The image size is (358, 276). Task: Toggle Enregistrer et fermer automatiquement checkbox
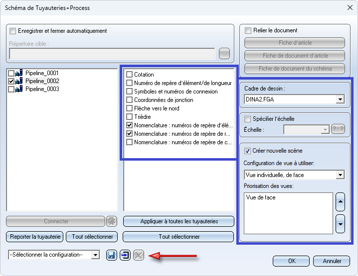point(13,31)
